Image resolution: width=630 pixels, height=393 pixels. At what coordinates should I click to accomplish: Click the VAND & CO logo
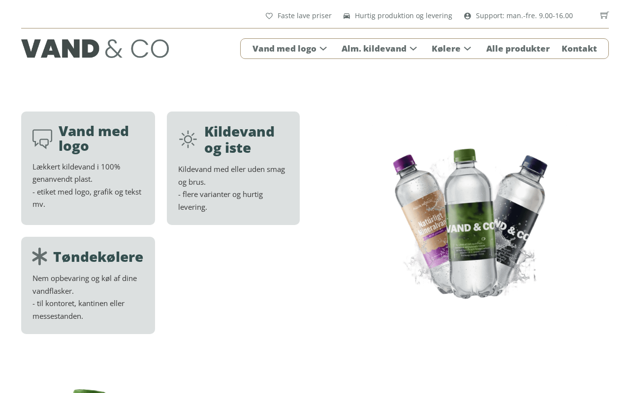[x=95, y=49]
